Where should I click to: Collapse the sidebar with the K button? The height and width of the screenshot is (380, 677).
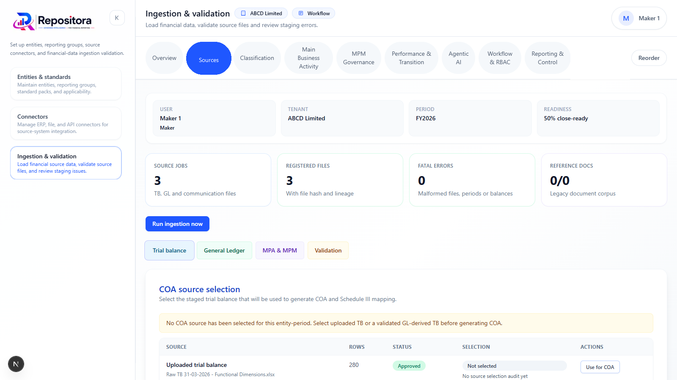click(117, 18)
